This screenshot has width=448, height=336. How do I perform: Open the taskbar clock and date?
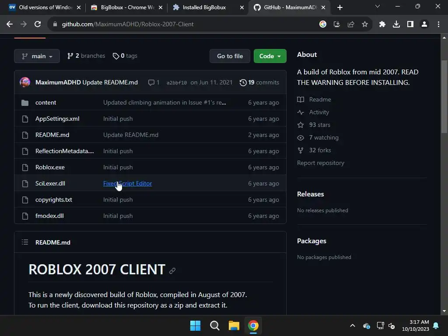(416, 325)
